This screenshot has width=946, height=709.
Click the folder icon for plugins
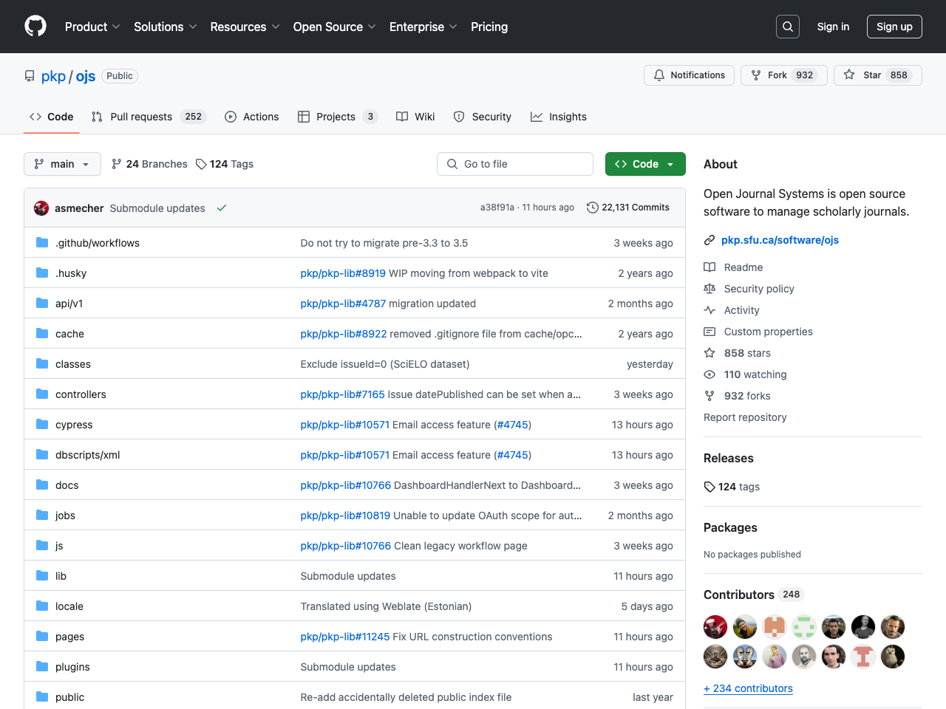[x=42, y=666]
